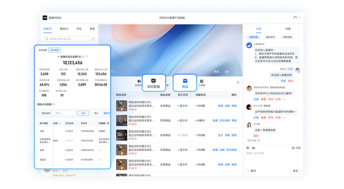Open the 工具箱 toolbox icon
Image resolution: width=344 pixels, height=189 pixels.
pyautogui.click(x=202, y=82)
